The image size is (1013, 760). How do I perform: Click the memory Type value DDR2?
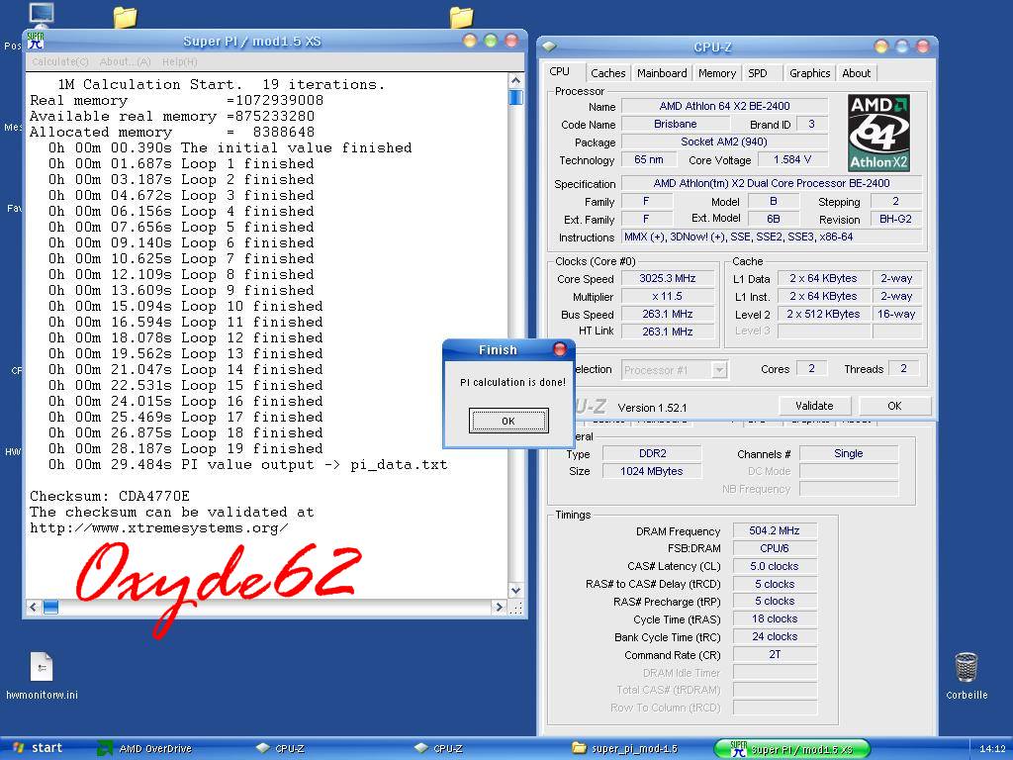coord(652,453)
